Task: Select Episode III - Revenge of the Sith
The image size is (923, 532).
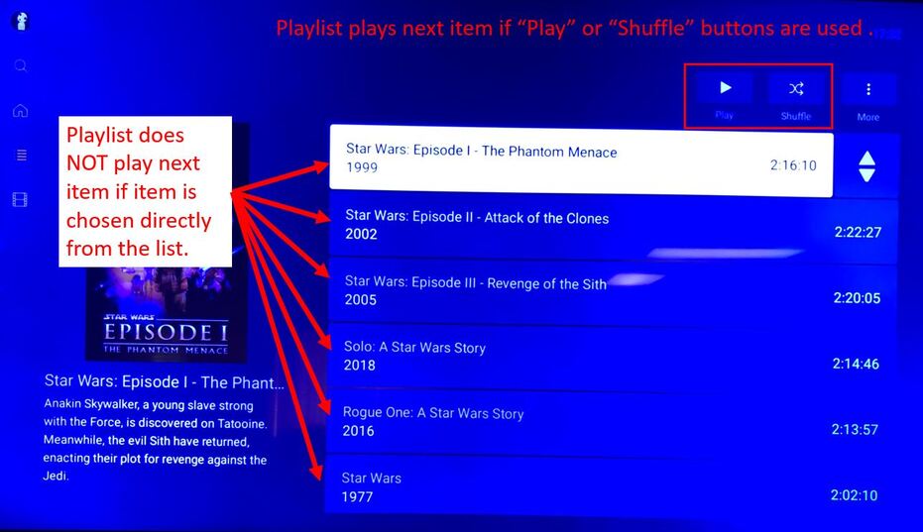Action: (613, 291)
